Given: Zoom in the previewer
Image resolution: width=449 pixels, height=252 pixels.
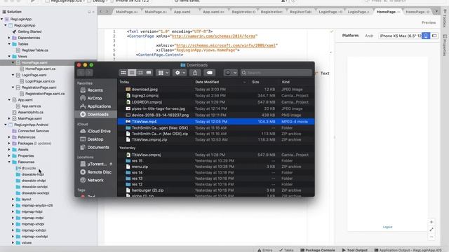Looking at the screenshot, I should click(431, 222).
